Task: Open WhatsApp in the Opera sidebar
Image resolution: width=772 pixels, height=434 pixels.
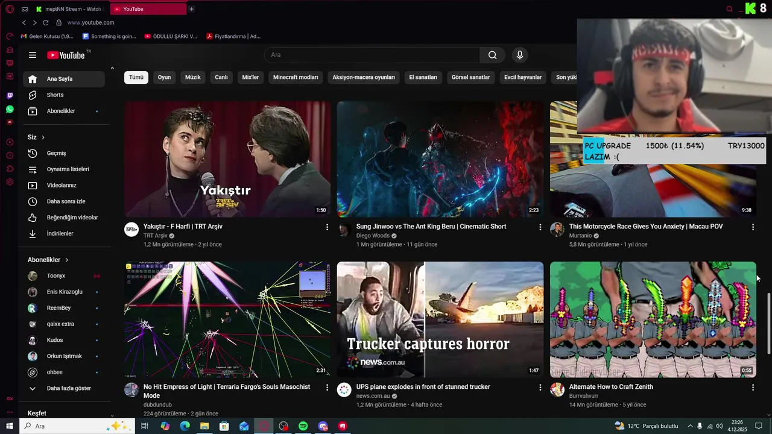Action: 10,109
